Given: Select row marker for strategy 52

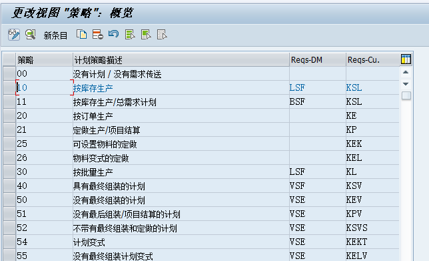Looking at the screenshot, I should (9, 228).
